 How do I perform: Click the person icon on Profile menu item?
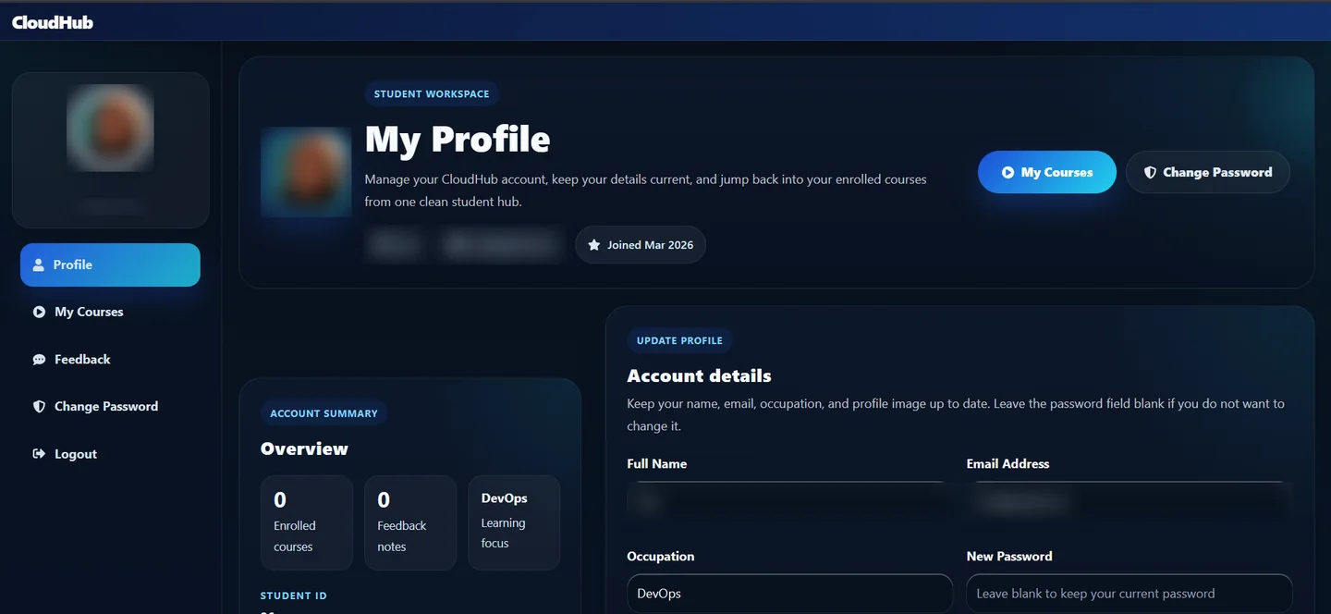coord(39,264)
